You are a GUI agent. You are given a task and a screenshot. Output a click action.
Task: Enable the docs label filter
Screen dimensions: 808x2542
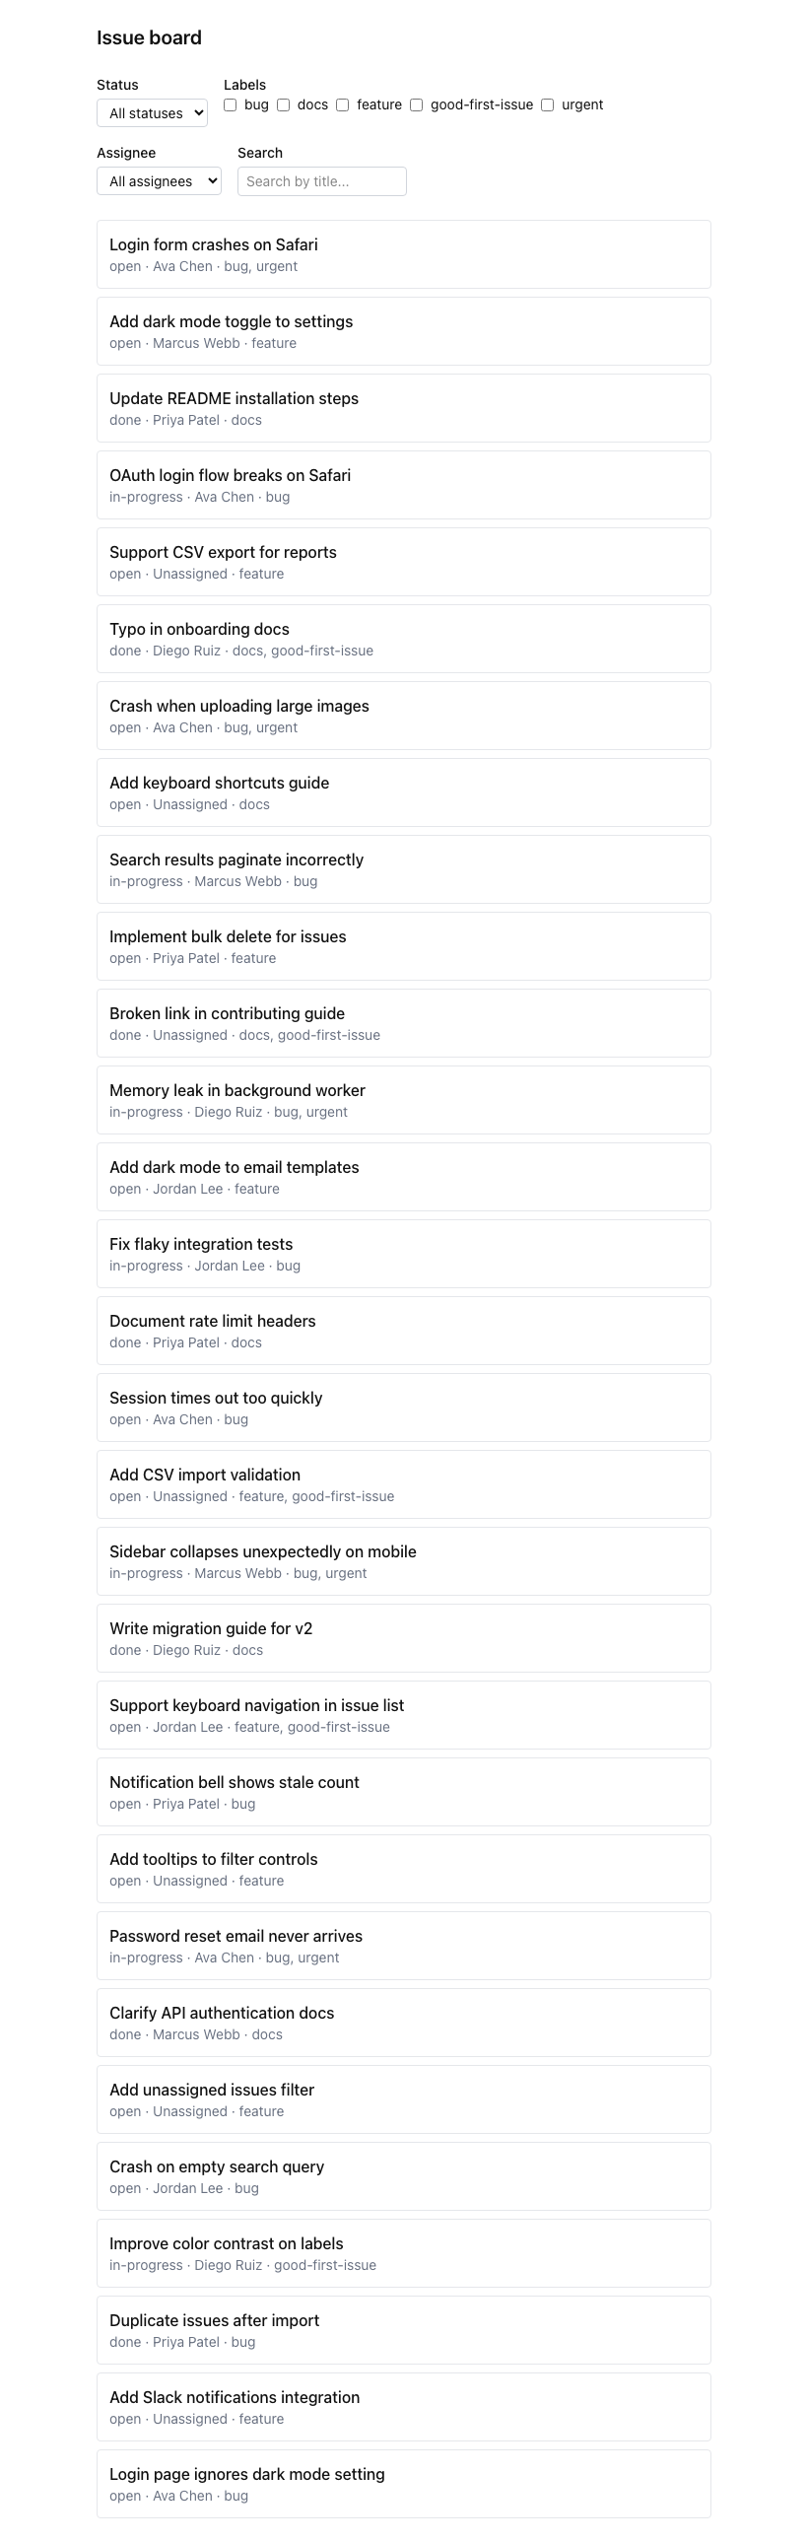pyautogui.click(x=283, y=105)
